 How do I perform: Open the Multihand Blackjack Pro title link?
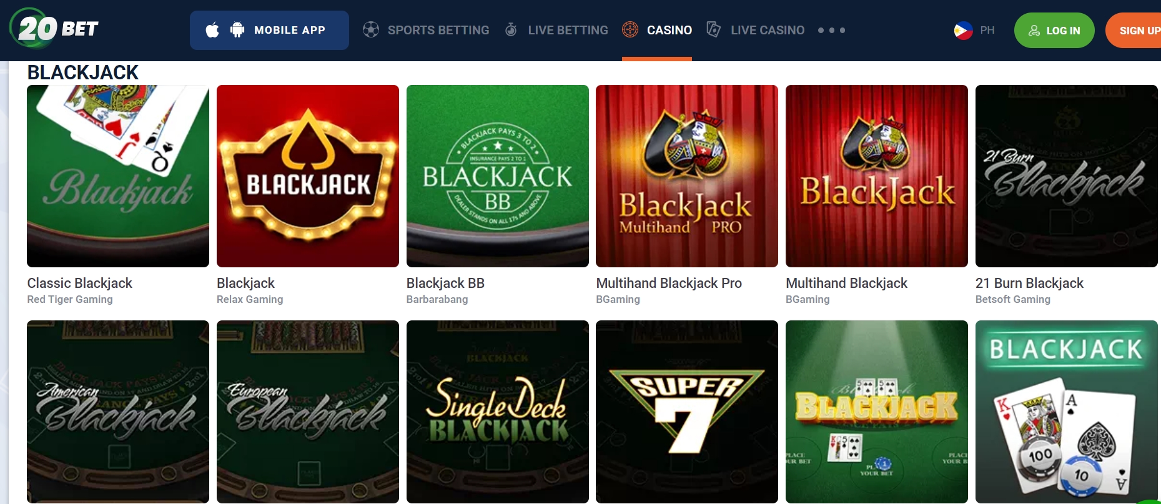pyautogui.click(x=669, y=283)
